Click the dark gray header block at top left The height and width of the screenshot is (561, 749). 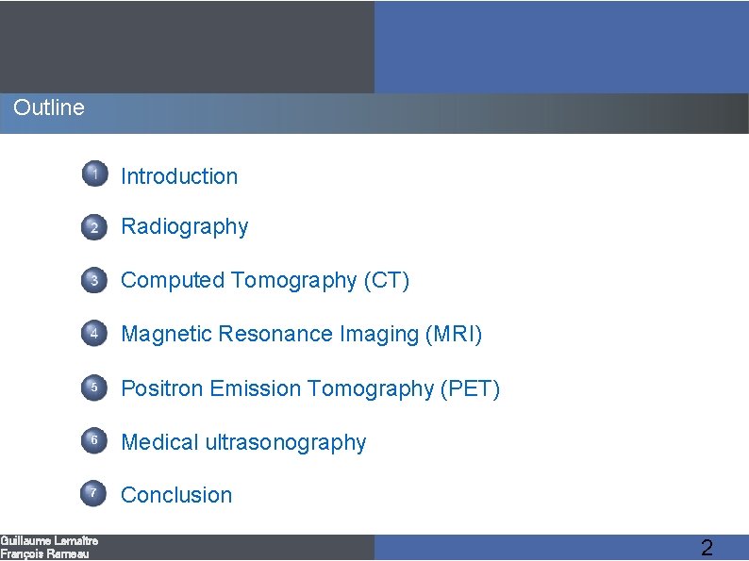click(187, 47)
